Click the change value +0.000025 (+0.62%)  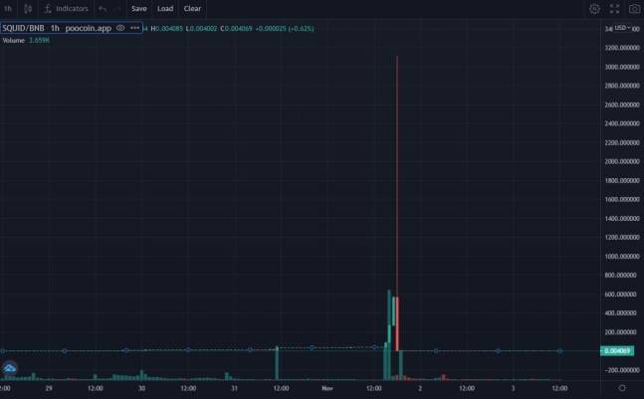point(285,29)
